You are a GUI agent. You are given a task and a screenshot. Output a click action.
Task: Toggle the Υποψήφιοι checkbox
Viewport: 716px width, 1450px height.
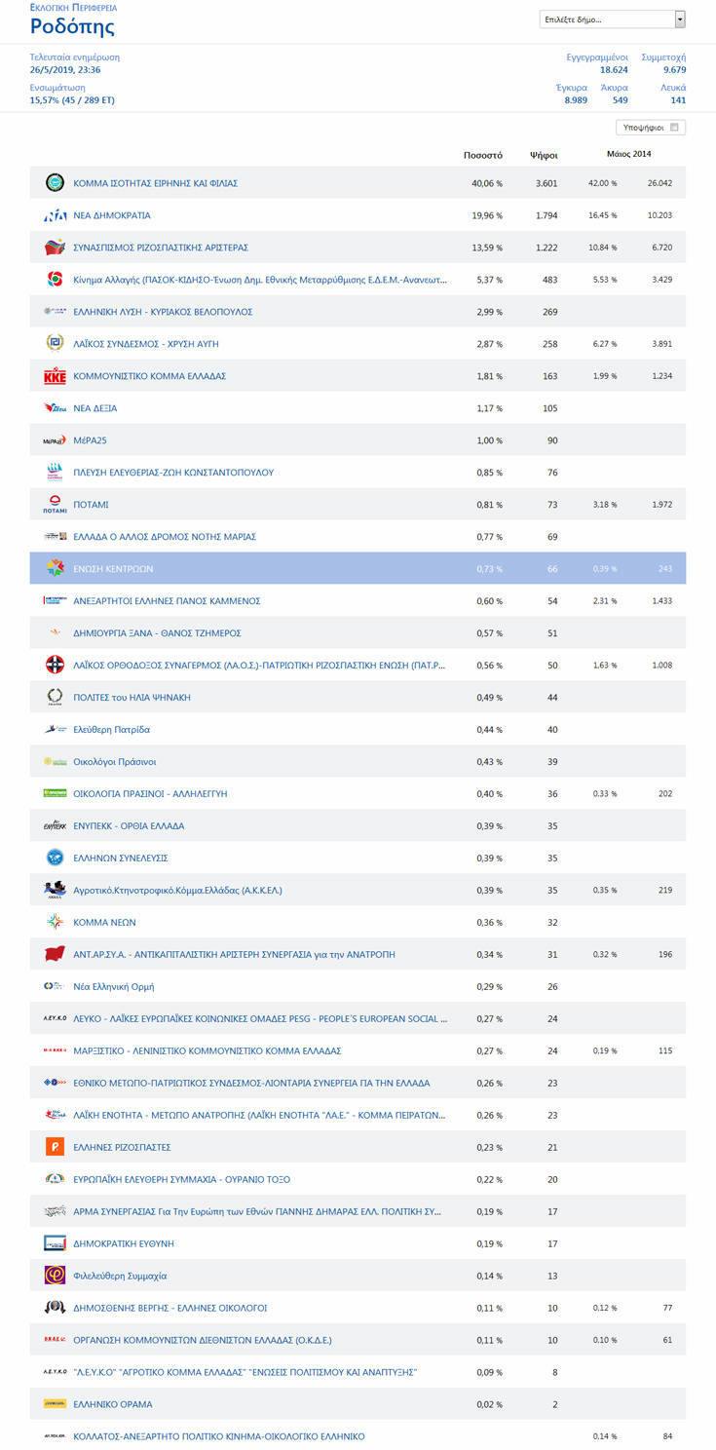[x=676, y=128]
